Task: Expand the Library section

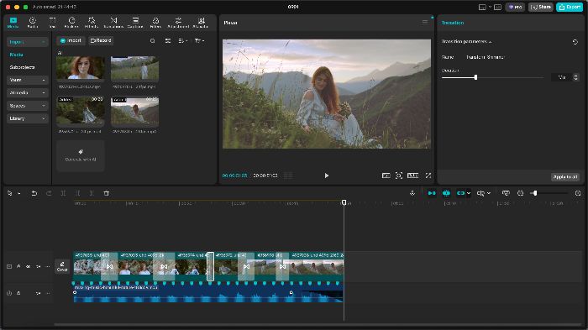Action: click(x=27, y=118)
